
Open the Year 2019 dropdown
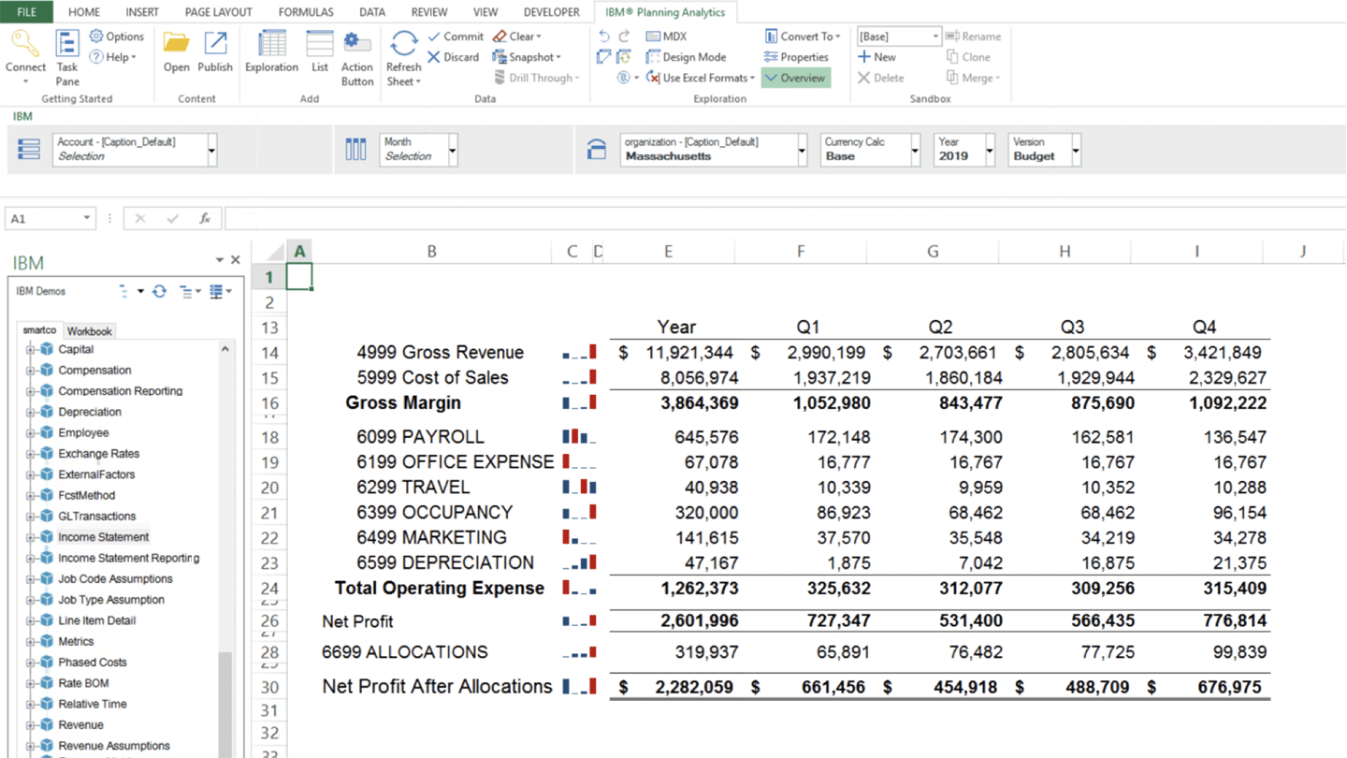coord(990,150)
